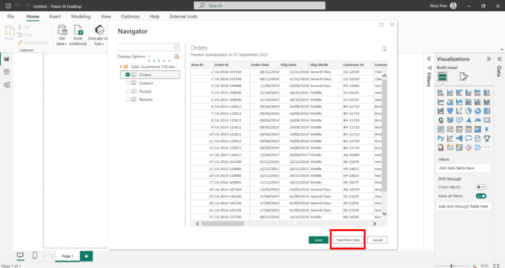
Task: Uncheck the Orders table checkbox
Action: coord(128,75)
